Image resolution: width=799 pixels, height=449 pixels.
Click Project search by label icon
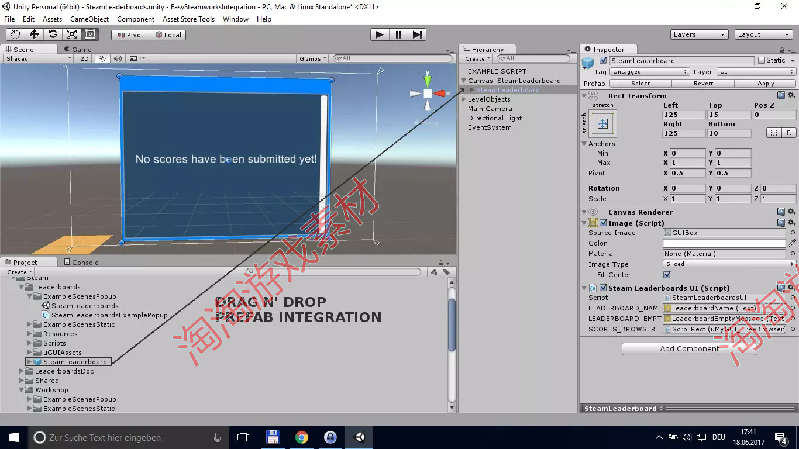coord(446,272)
